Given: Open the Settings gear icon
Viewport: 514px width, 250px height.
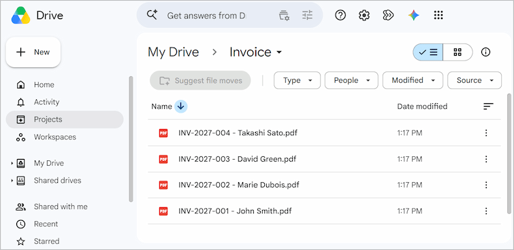Looking at the screenshot, I should point(364,15).
